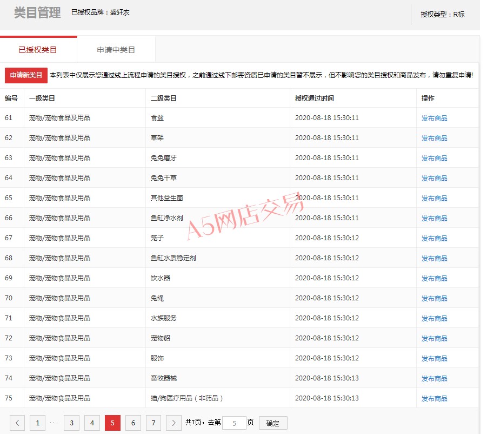The height and width of the screenshot is (434, 487).
Task: Go to next page using right arrow
Action: (174, 423)
